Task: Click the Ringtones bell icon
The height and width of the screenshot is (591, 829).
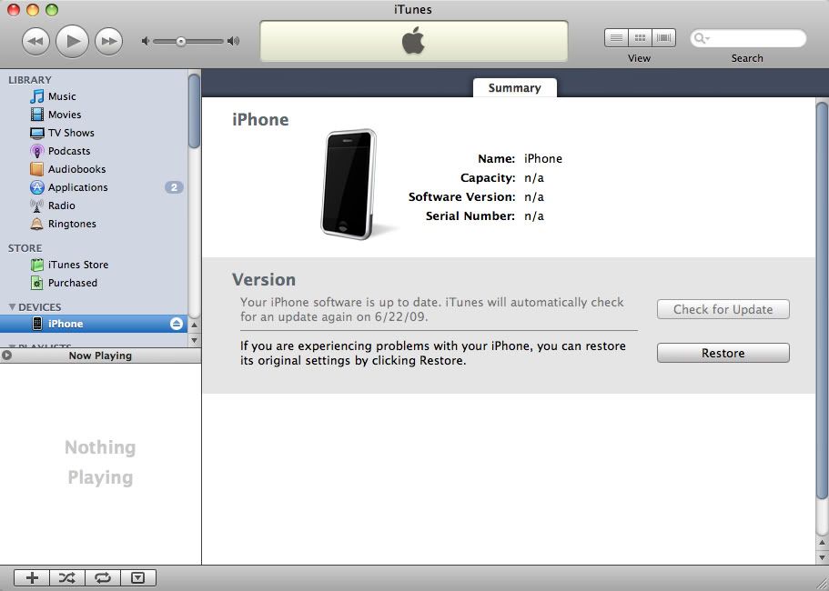Action: click(x=37, y=224)
